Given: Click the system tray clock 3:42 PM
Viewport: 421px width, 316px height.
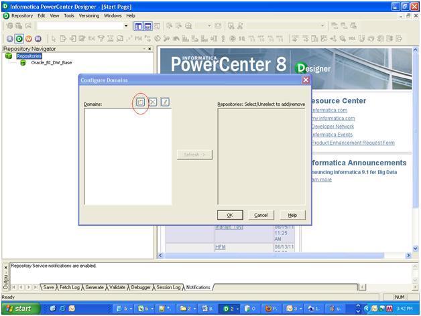Looking at the screenshot, I should point(404,309).
